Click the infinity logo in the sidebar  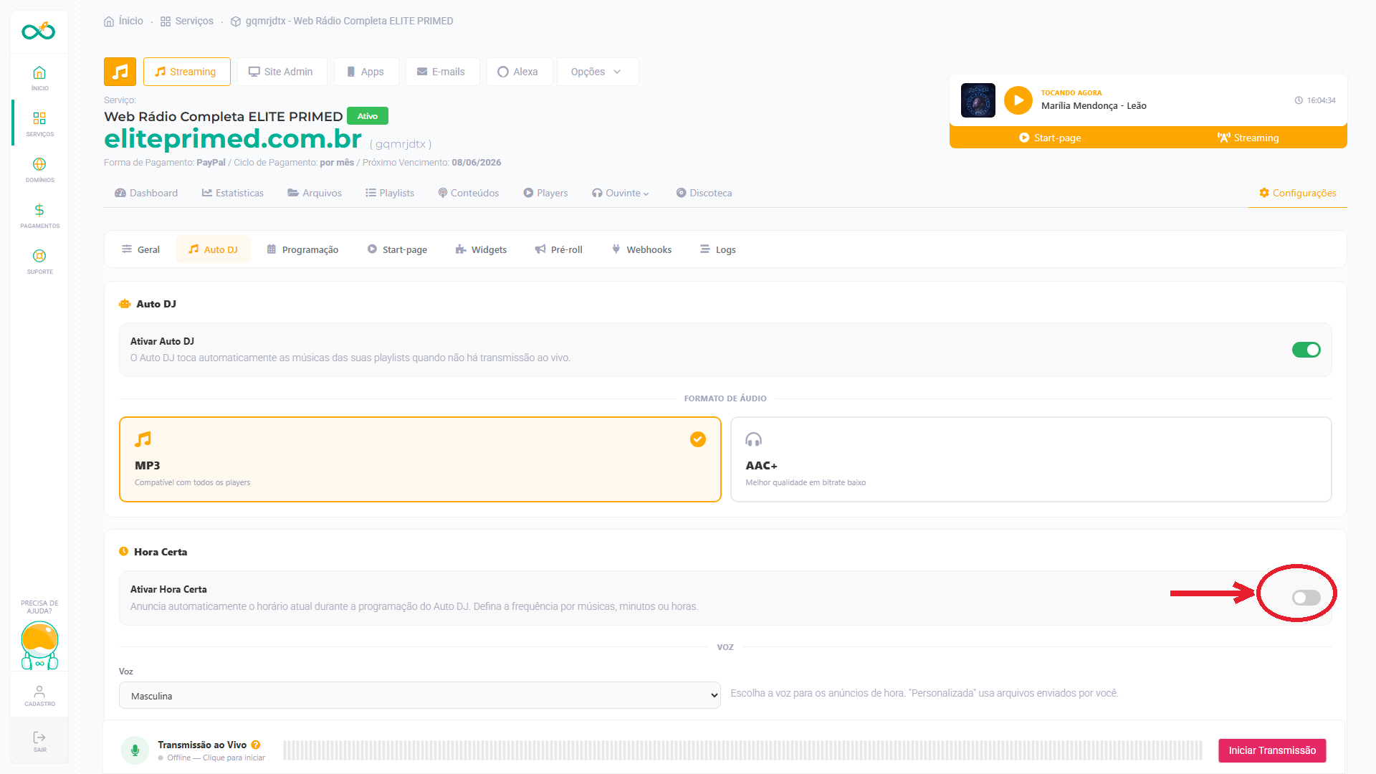pyautogui.click(x=39, y=31)
